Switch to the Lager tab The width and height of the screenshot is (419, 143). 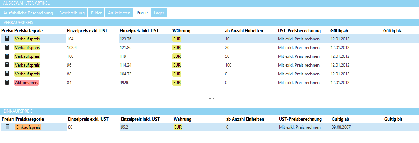(159, 13)
